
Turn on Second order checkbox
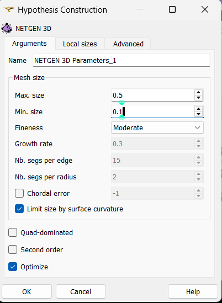(13, 249)
